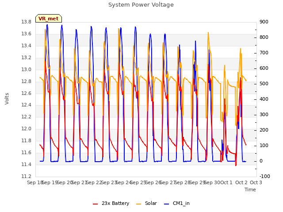Click the 11.4 left axis tick label
The height and width of the screenshot is (212, 283).
[26, 164]
